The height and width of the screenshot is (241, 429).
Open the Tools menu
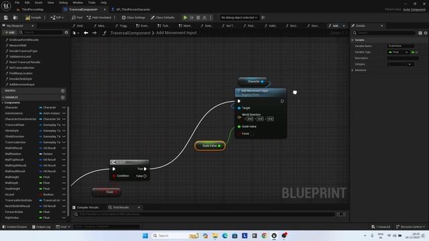pyautogui.click(x=92, y=3)
